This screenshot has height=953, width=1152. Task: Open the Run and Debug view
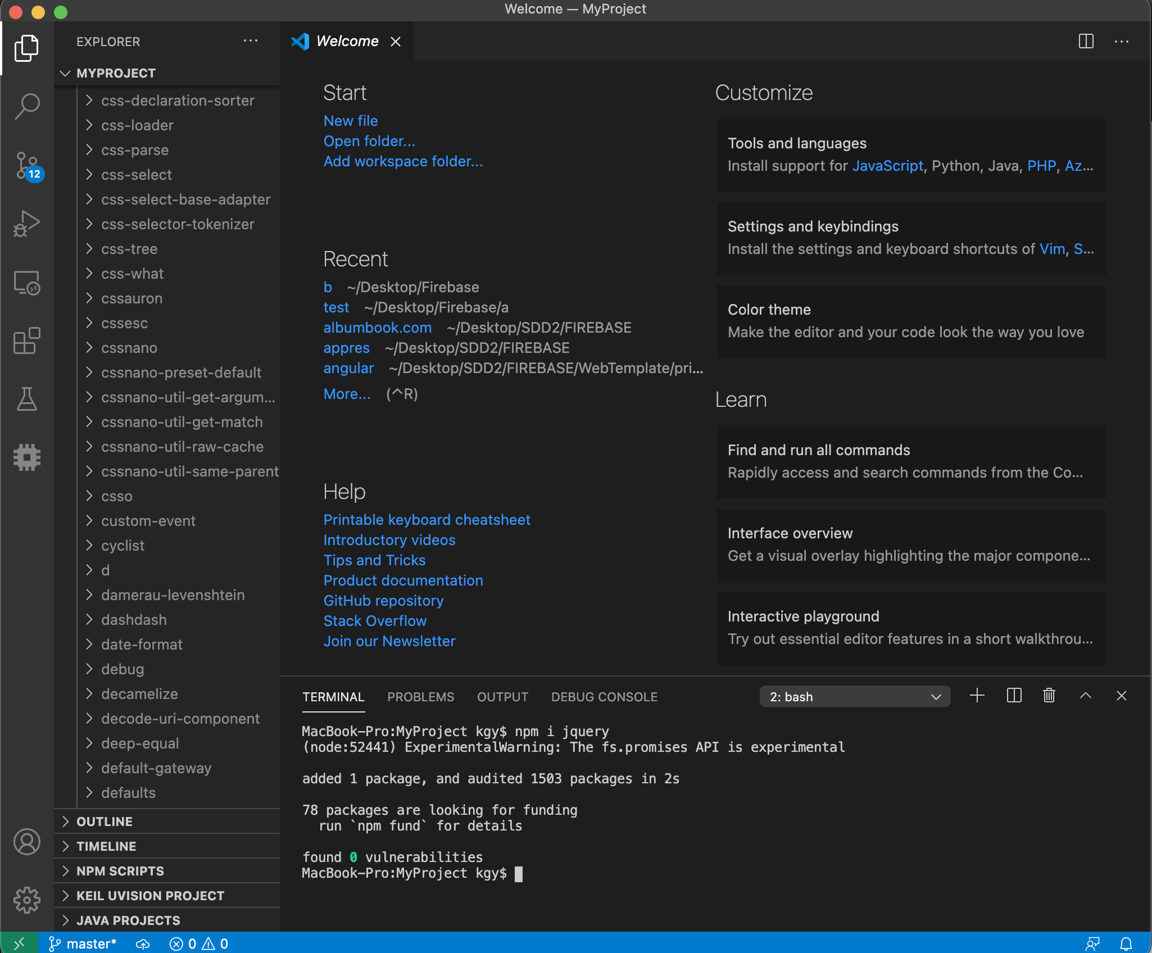(26, 224)
